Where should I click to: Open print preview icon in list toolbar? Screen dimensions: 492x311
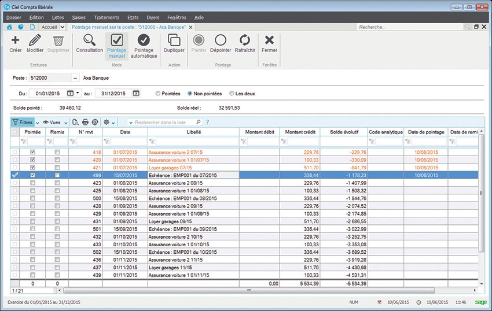pyautogui.click(x=75, y=123)
